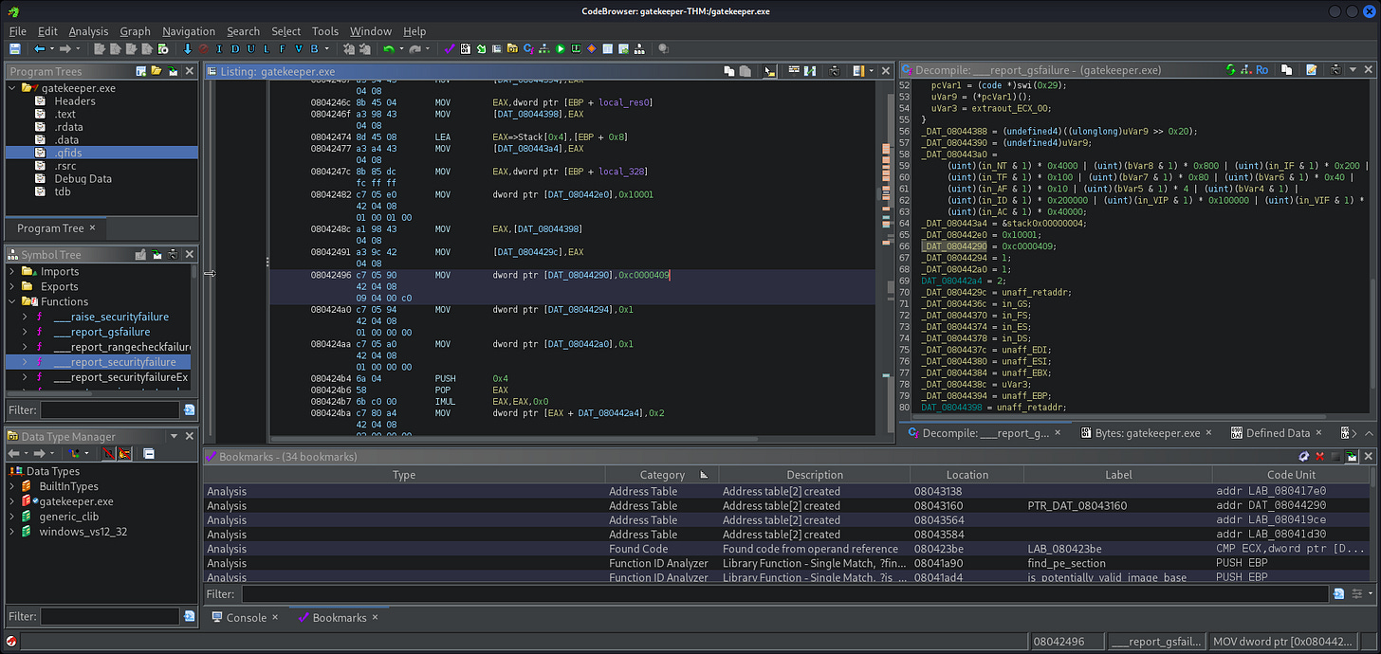The image size is (1381, 654).
Task: Click the blue down arrow navigation icon
Action: pyautogui.click(x=188, y=48)
